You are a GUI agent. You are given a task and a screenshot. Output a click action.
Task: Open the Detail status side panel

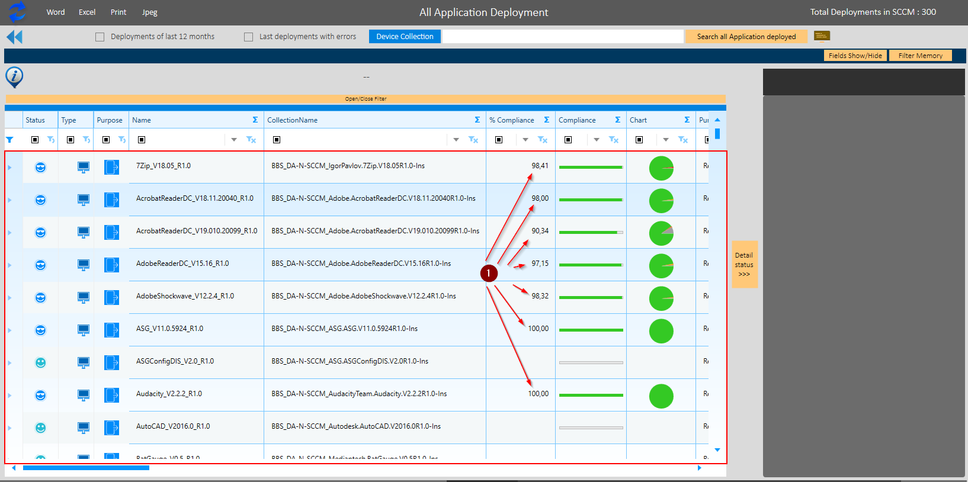[x=745, y=264]
